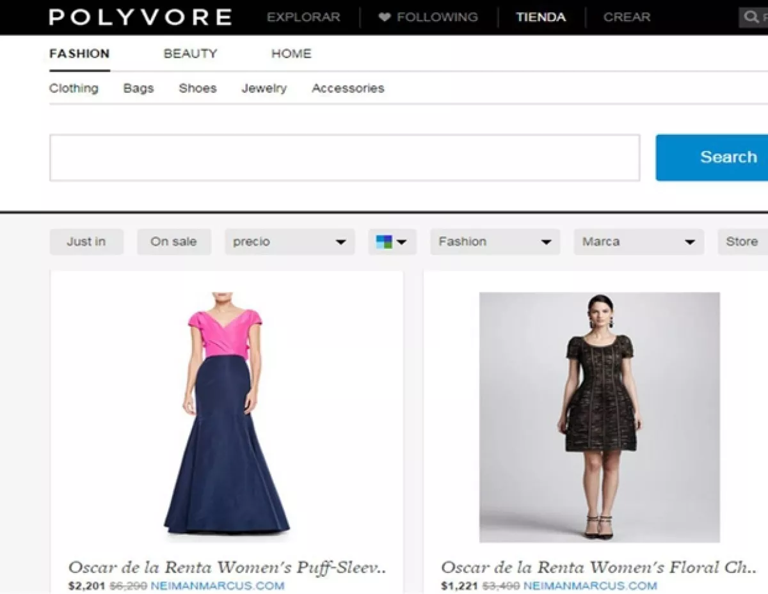Toggle the 'On sale' filter
This screenshot has height=594, width=768.
(174, 242)
